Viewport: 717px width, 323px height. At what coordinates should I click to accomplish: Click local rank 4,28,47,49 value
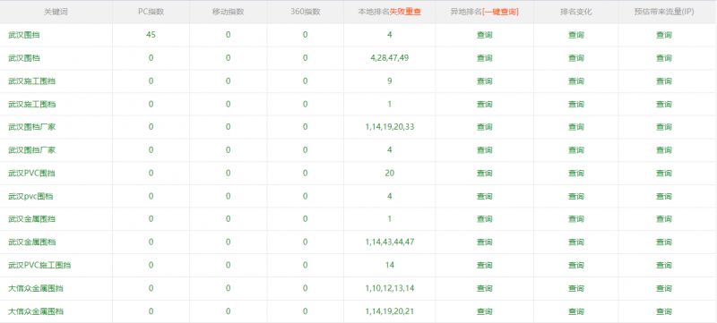(x=390, y=58)
